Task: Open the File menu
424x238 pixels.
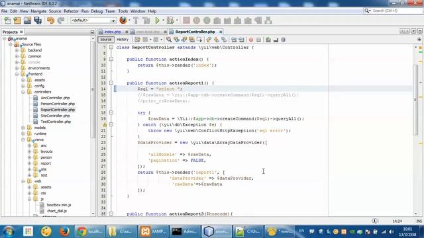Action: point(5,11)
